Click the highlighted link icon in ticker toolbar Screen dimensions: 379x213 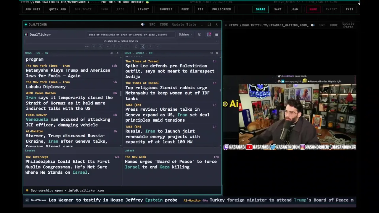coord(143,46)
